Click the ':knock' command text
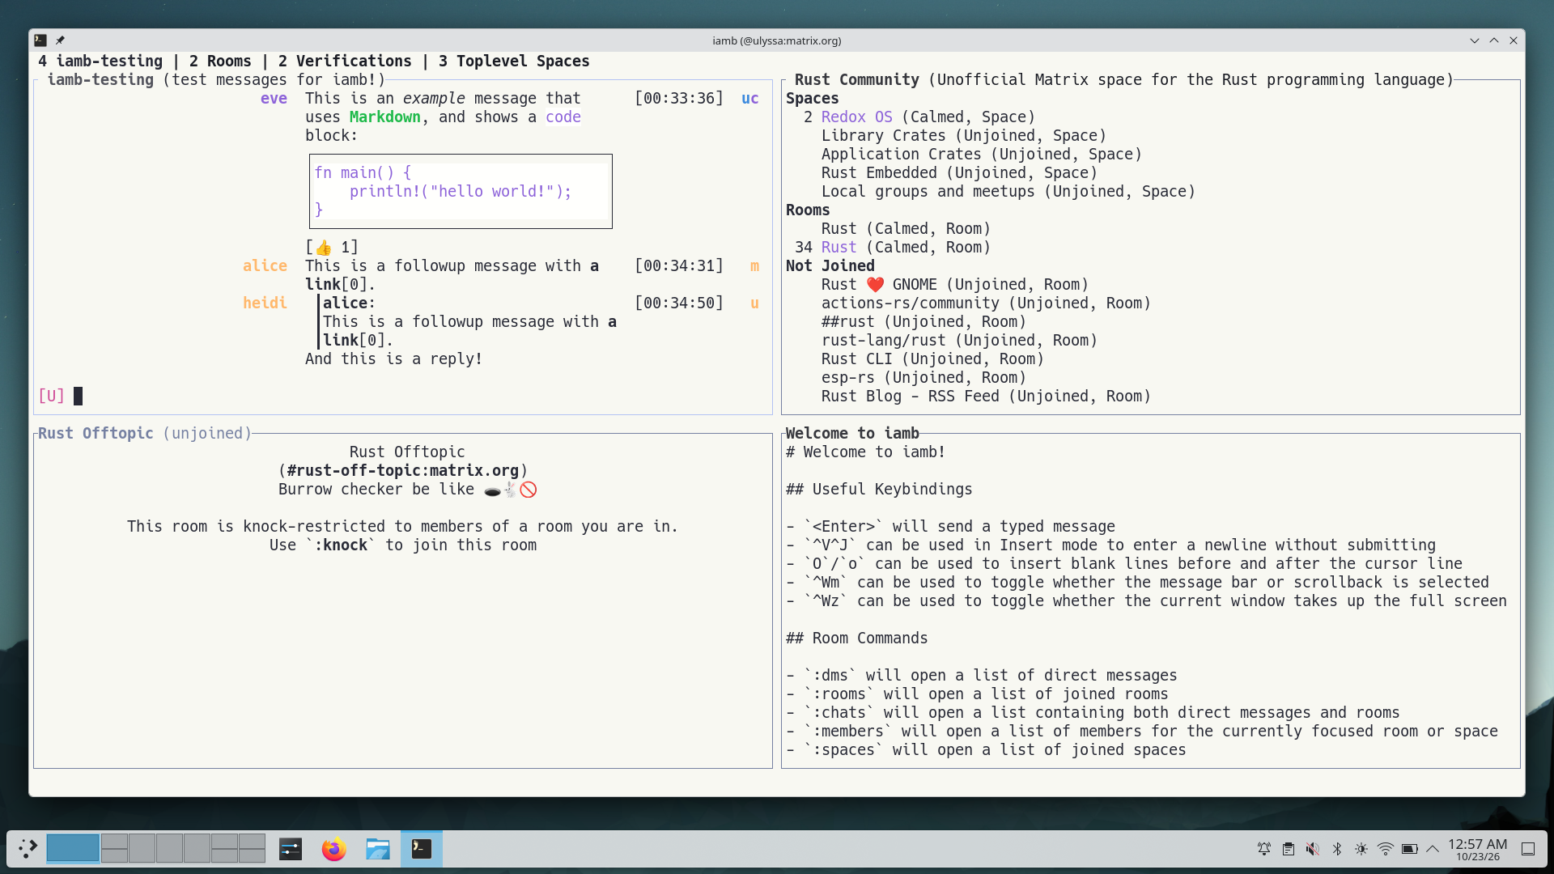This screenshot has width=1554, height=874. click(341, 545)
